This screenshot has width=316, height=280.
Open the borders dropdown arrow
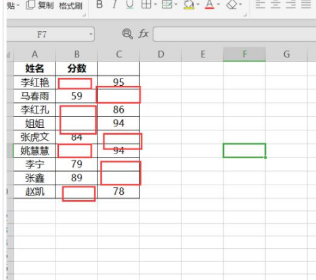pos(156,4)
